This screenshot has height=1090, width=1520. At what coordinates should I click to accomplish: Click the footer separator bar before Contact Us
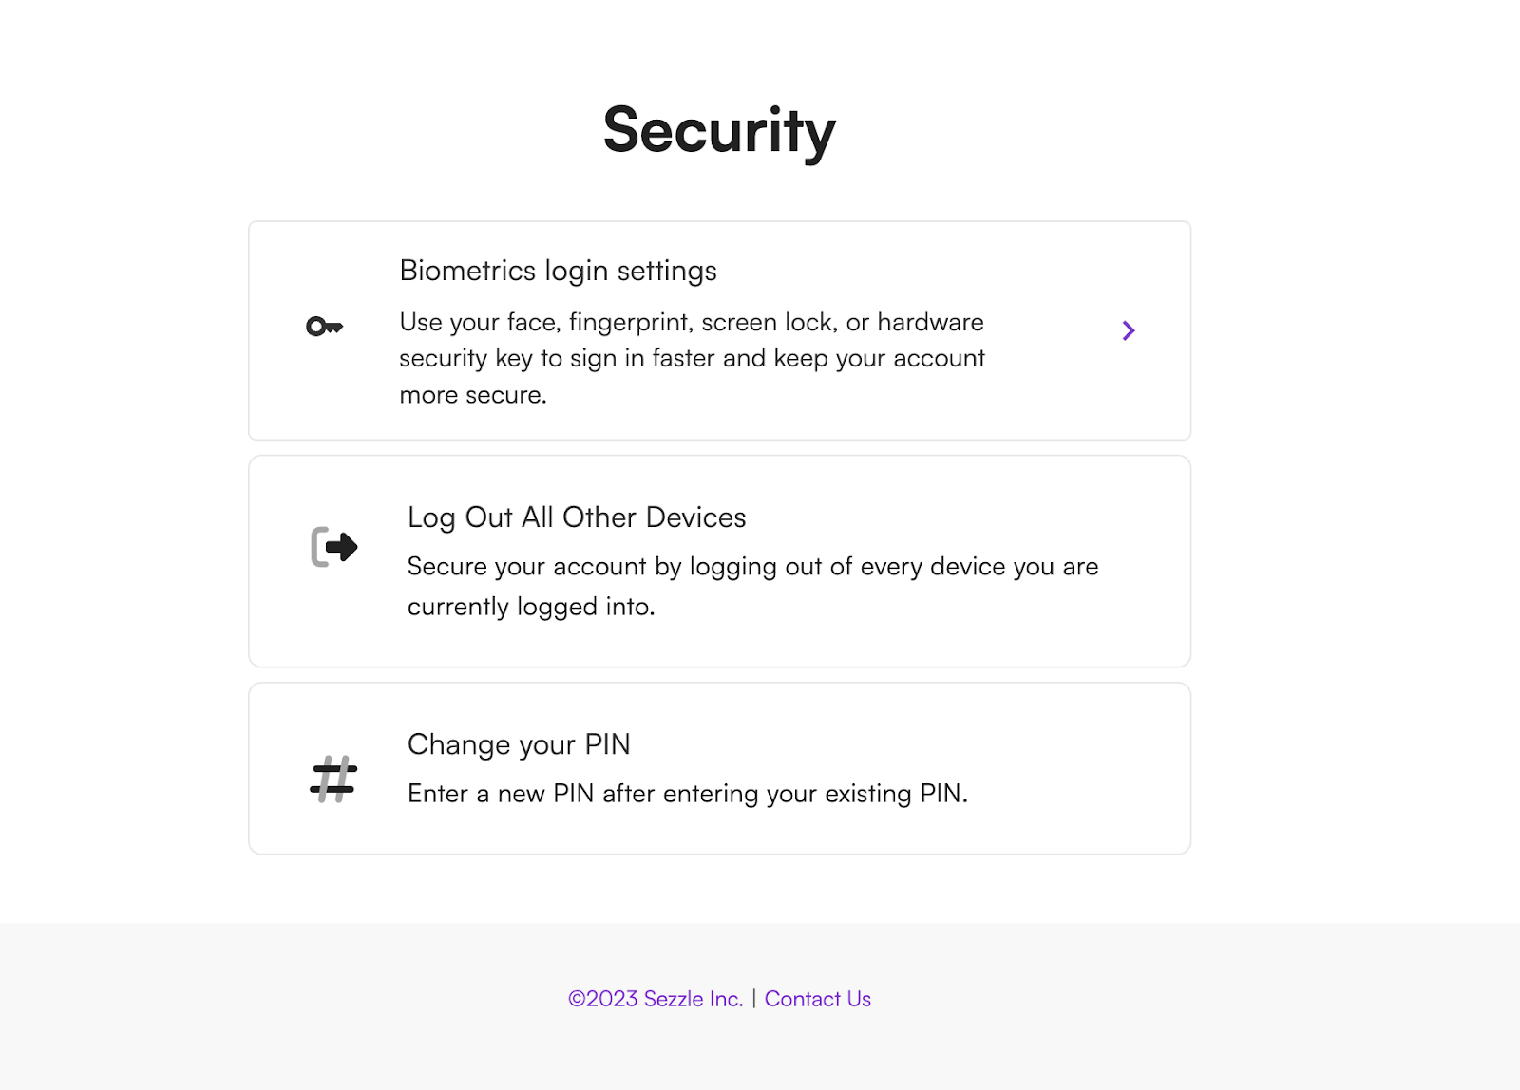(754, 999)
